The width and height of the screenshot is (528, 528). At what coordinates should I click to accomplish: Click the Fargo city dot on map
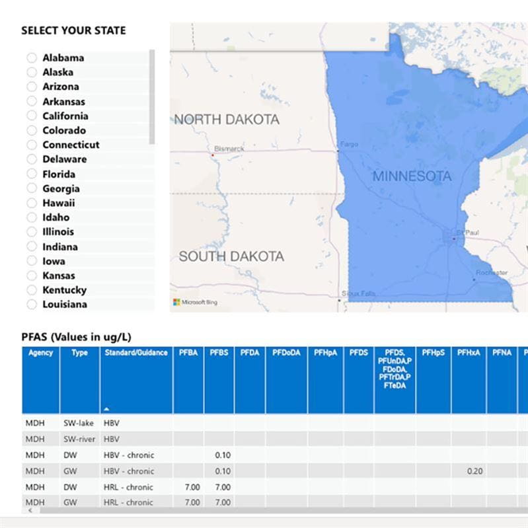point(338,151)
